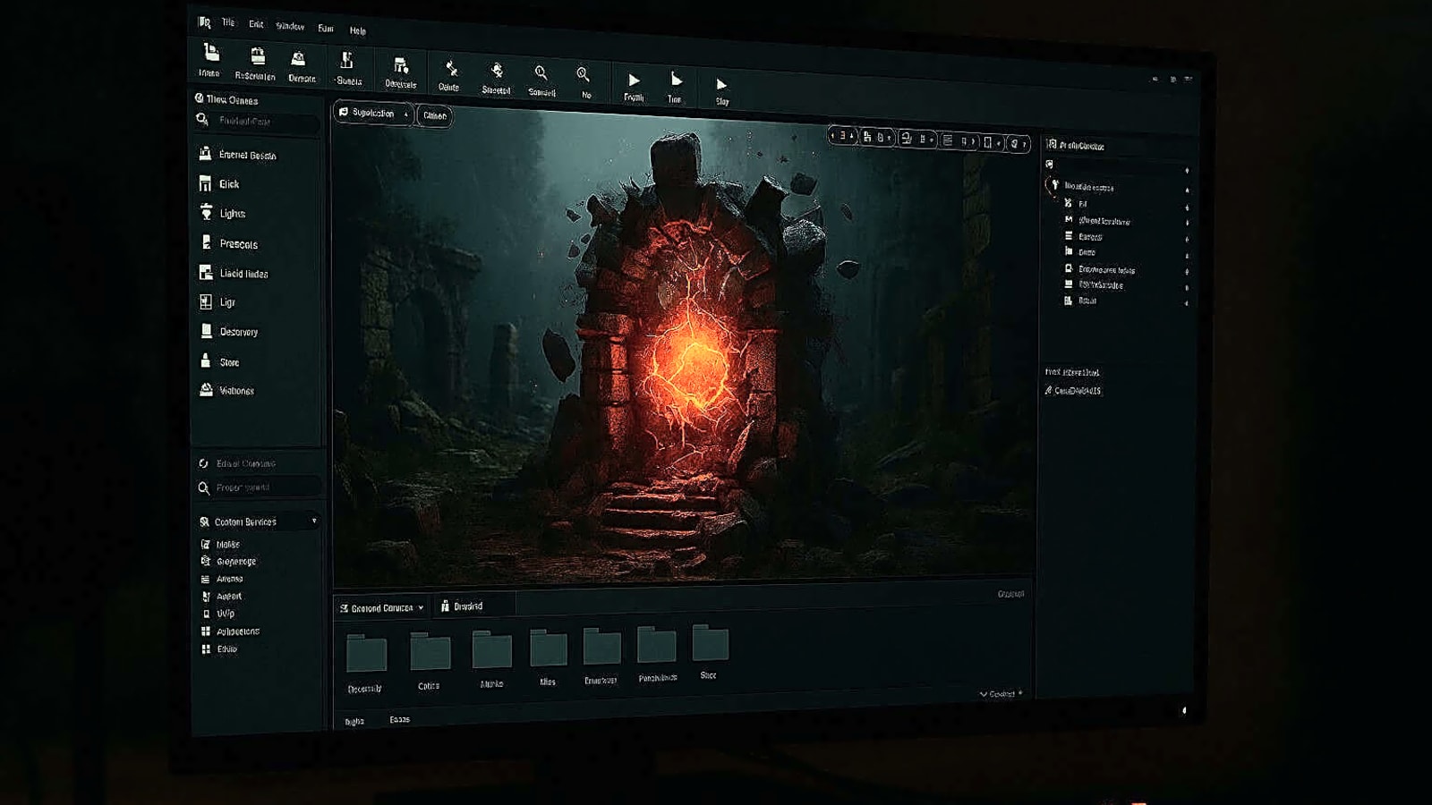This screenshot has height=805, width=1432.
Task: Collapse the Contom Services section
Action: [314, 521]
